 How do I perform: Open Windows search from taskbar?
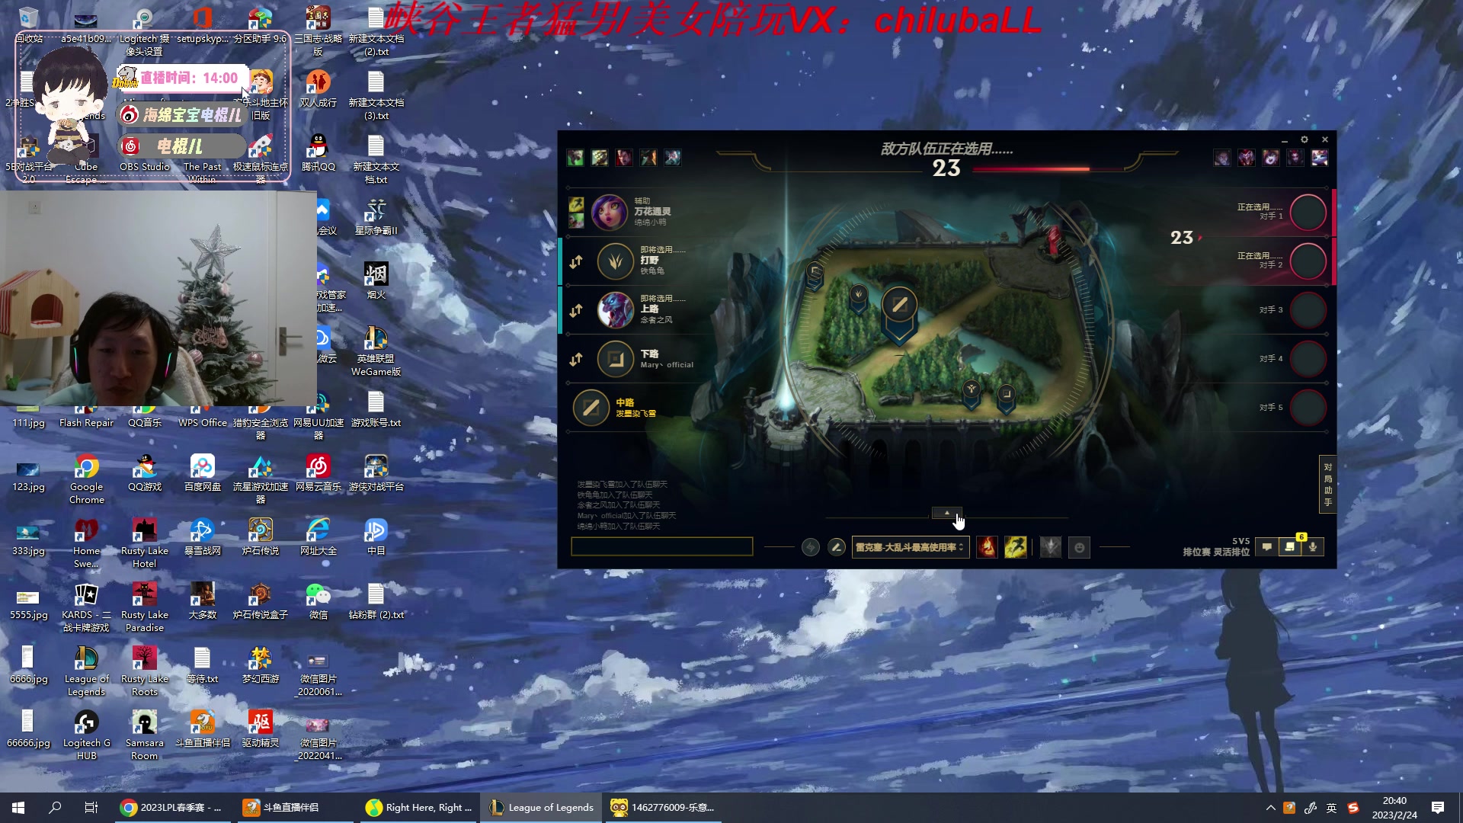point(55,808)
